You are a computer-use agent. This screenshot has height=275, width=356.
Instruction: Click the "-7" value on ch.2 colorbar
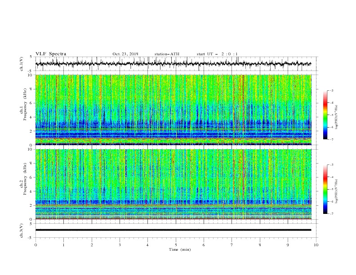(332, 214)
